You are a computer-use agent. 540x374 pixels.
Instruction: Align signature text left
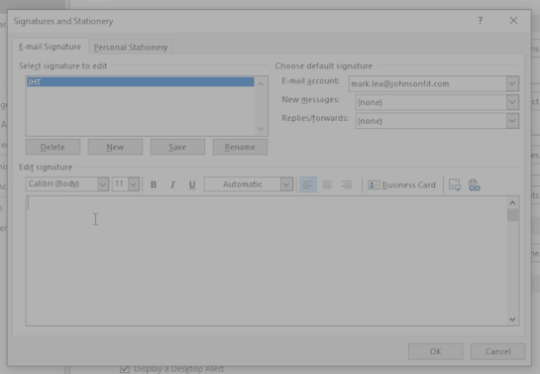(x=308, y=185)
